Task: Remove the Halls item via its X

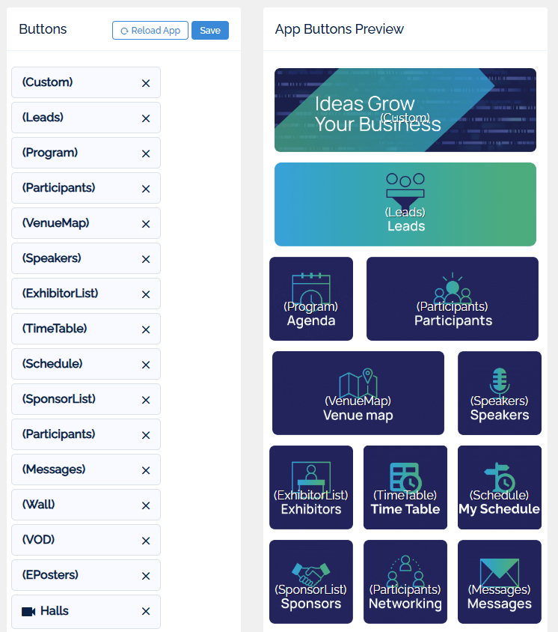Action: pyautogui.click(x=146, y=612)
